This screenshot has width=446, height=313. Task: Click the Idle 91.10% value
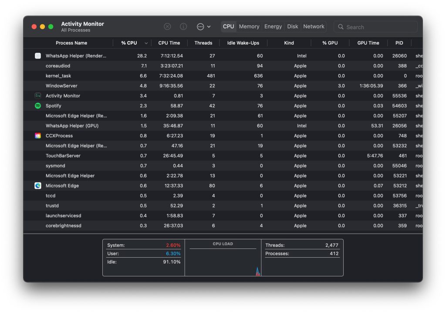pyautogui.click(x=172, y=262)
